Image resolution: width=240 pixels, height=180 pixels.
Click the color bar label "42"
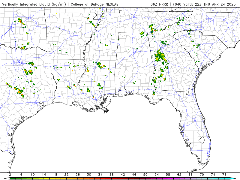123,175
